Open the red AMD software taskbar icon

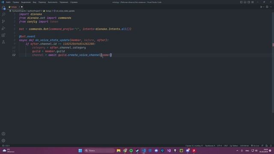point(194,151)
